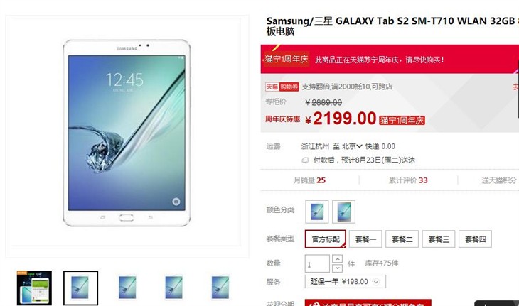
Task: Click the 天猫 购物券 coupon badge
Action: (x=282, y=87)
